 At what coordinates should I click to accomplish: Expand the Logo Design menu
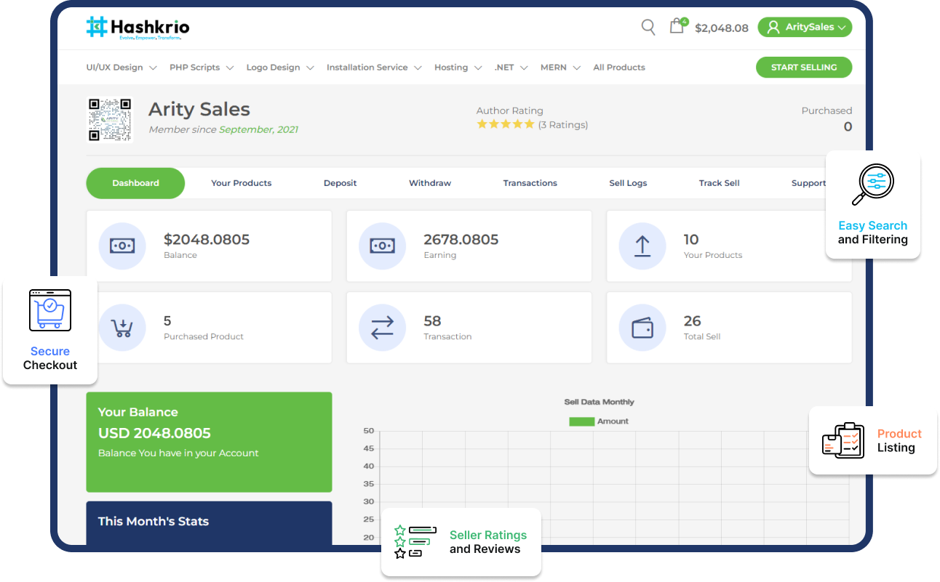click(x=280, y=68)
